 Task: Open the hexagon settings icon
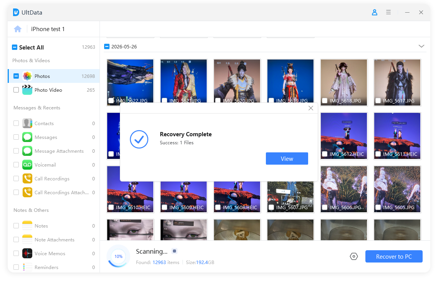tap(353, 256)
